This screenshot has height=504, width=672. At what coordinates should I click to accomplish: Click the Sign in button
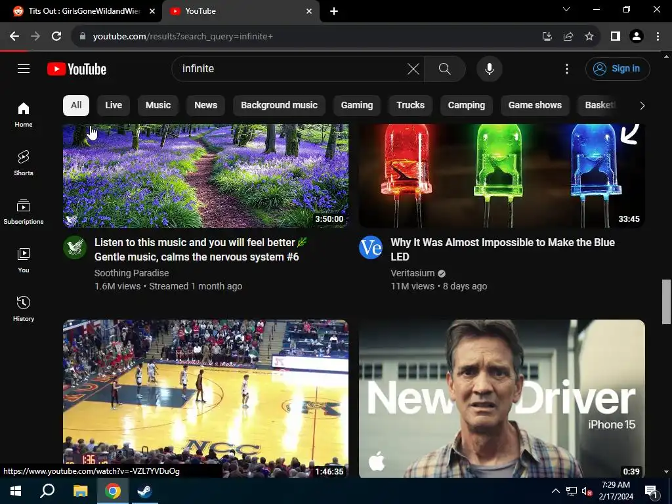point(618,68)
